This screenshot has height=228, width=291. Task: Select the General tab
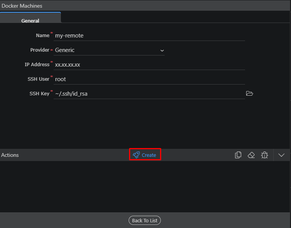pyautogui.click(x=30, y=18)
